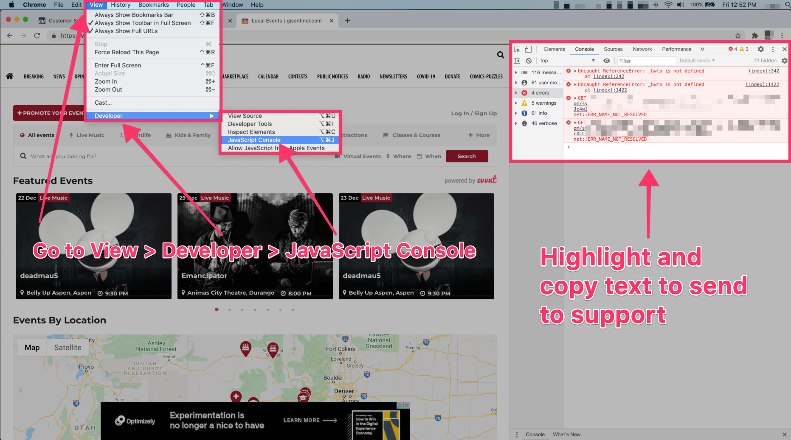Close the bottom DevTools drawer
Viewport: 791px width, 440px height.
click(x=784, y=434)
